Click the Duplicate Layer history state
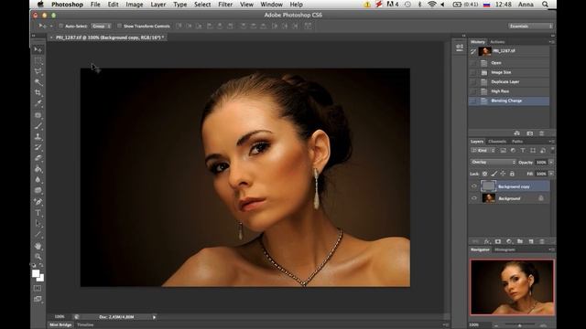This screenshot has width=586, height=329. coord(509,81)
